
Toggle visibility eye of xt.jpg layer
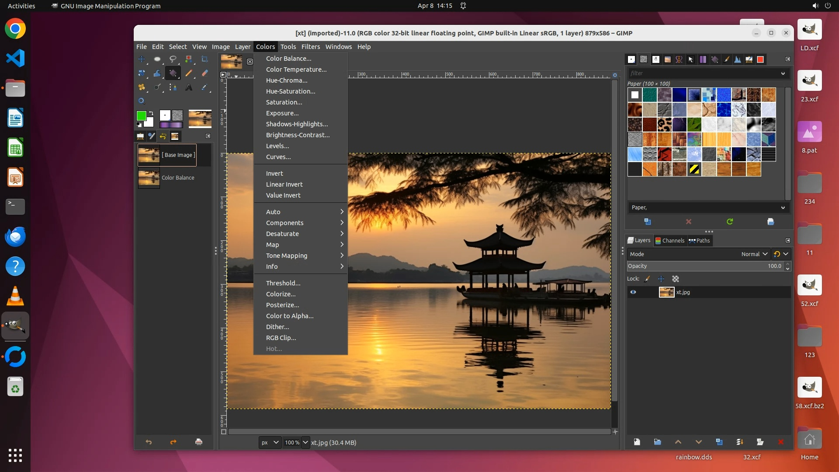633,292
